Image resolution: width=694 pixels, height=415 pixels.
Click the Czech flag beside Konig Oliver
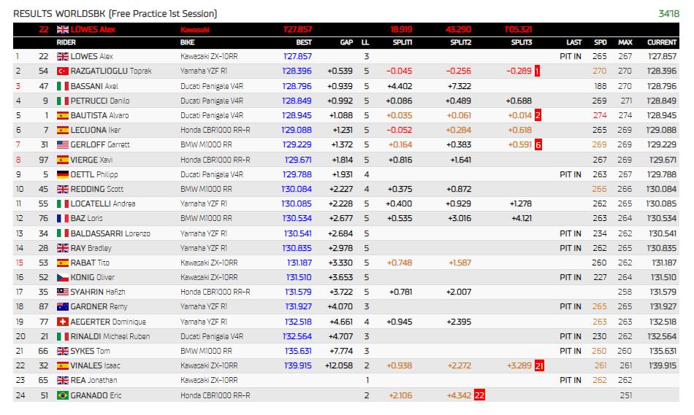point(62,277)
